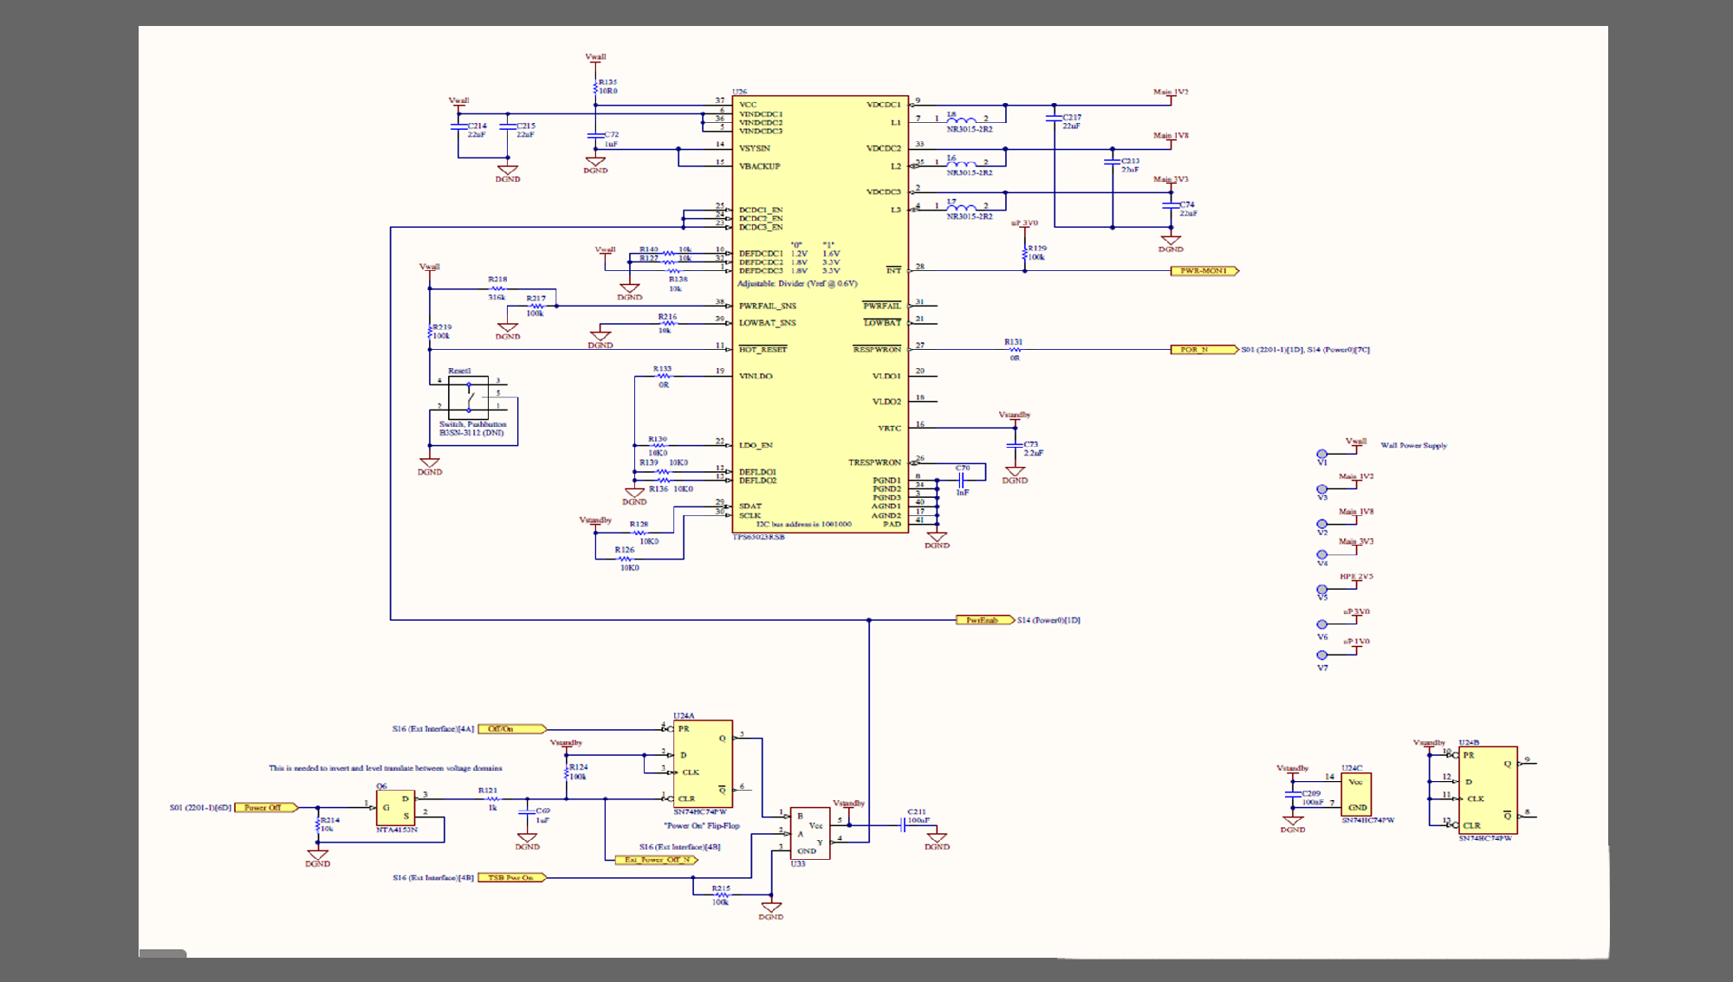Select resistor R218 316k symbol

pos(497,289)
